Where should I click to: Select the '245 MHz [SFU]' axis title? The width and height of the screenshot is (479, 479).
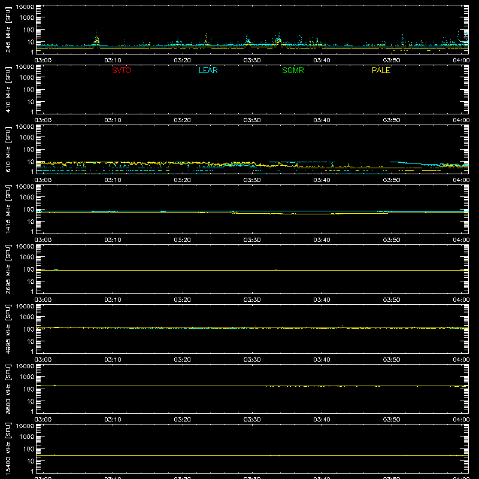[x=8, y=29]
